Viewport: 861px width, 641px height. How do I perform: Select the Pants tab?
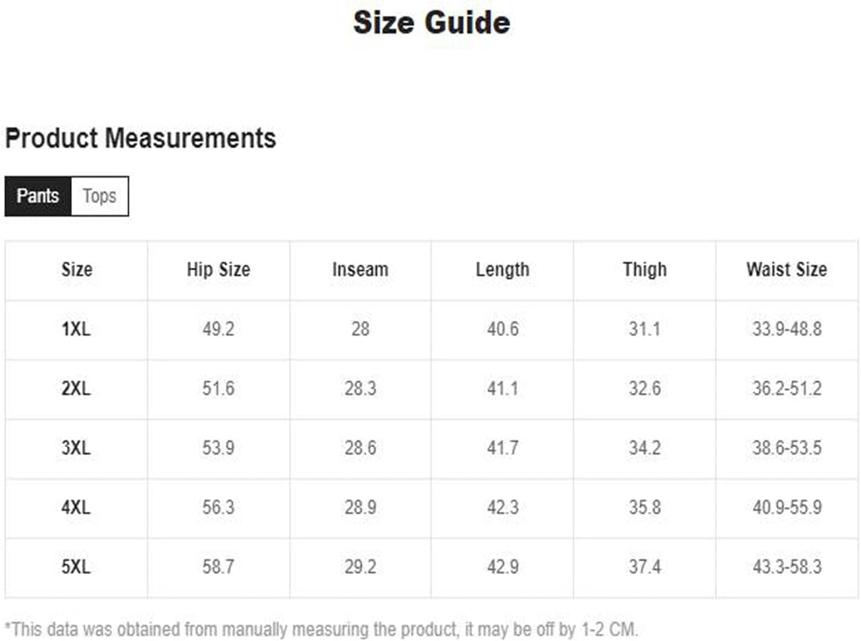click(x=38, y=196)
